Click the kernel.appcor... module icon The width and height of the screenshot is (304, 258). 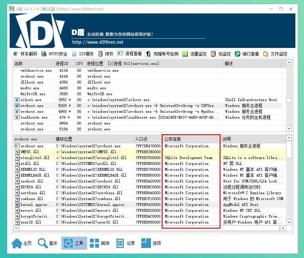point(18,205)
